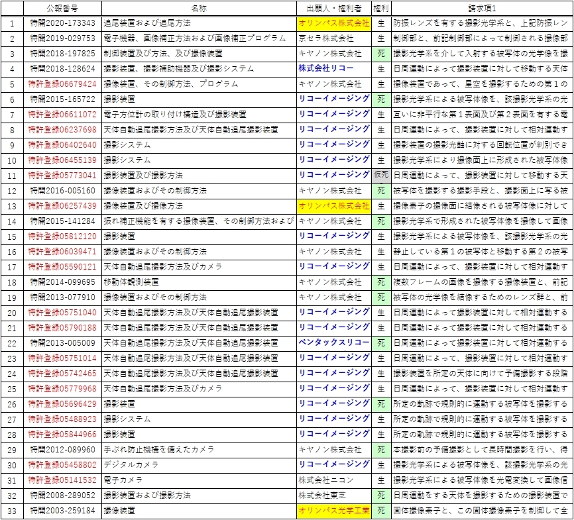Screen dimensions: 574x520
Task: Click grey 仮死 status cell in row 11
Action: (381, 176)
